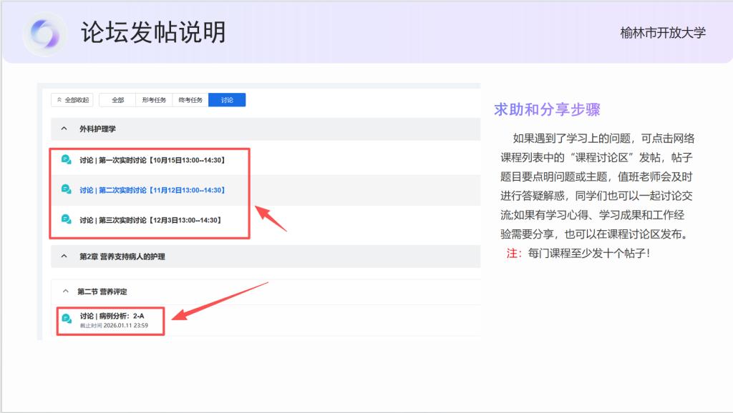Collapse the 外科护理学 section

point(64,129)
